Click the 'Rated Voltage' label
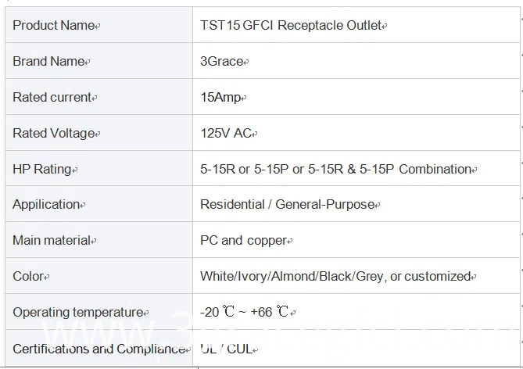The height and width of the screenshot is (369, 523). [54, 134]
